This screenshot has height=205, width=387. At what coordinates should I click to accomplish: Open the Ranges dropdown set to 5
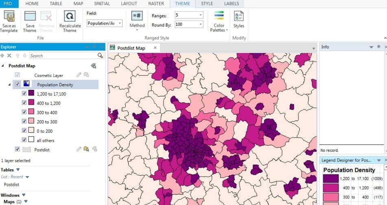tap(189, 15)
